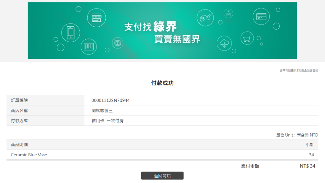Click the storefront icon in banner
Image resolution: width=325 pixels, height=183 pixels.
(96, 18)
